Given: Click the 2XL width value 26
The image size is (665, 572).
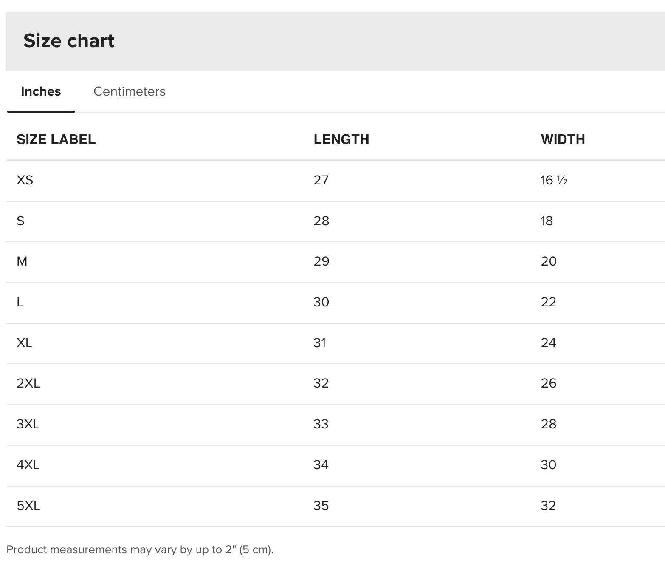Looking at the screenshot, I should click(x=549, y=383).
